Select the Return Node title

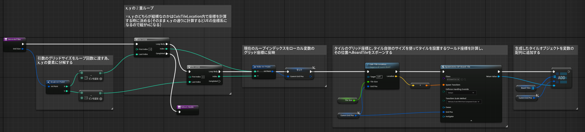[187, 107]
